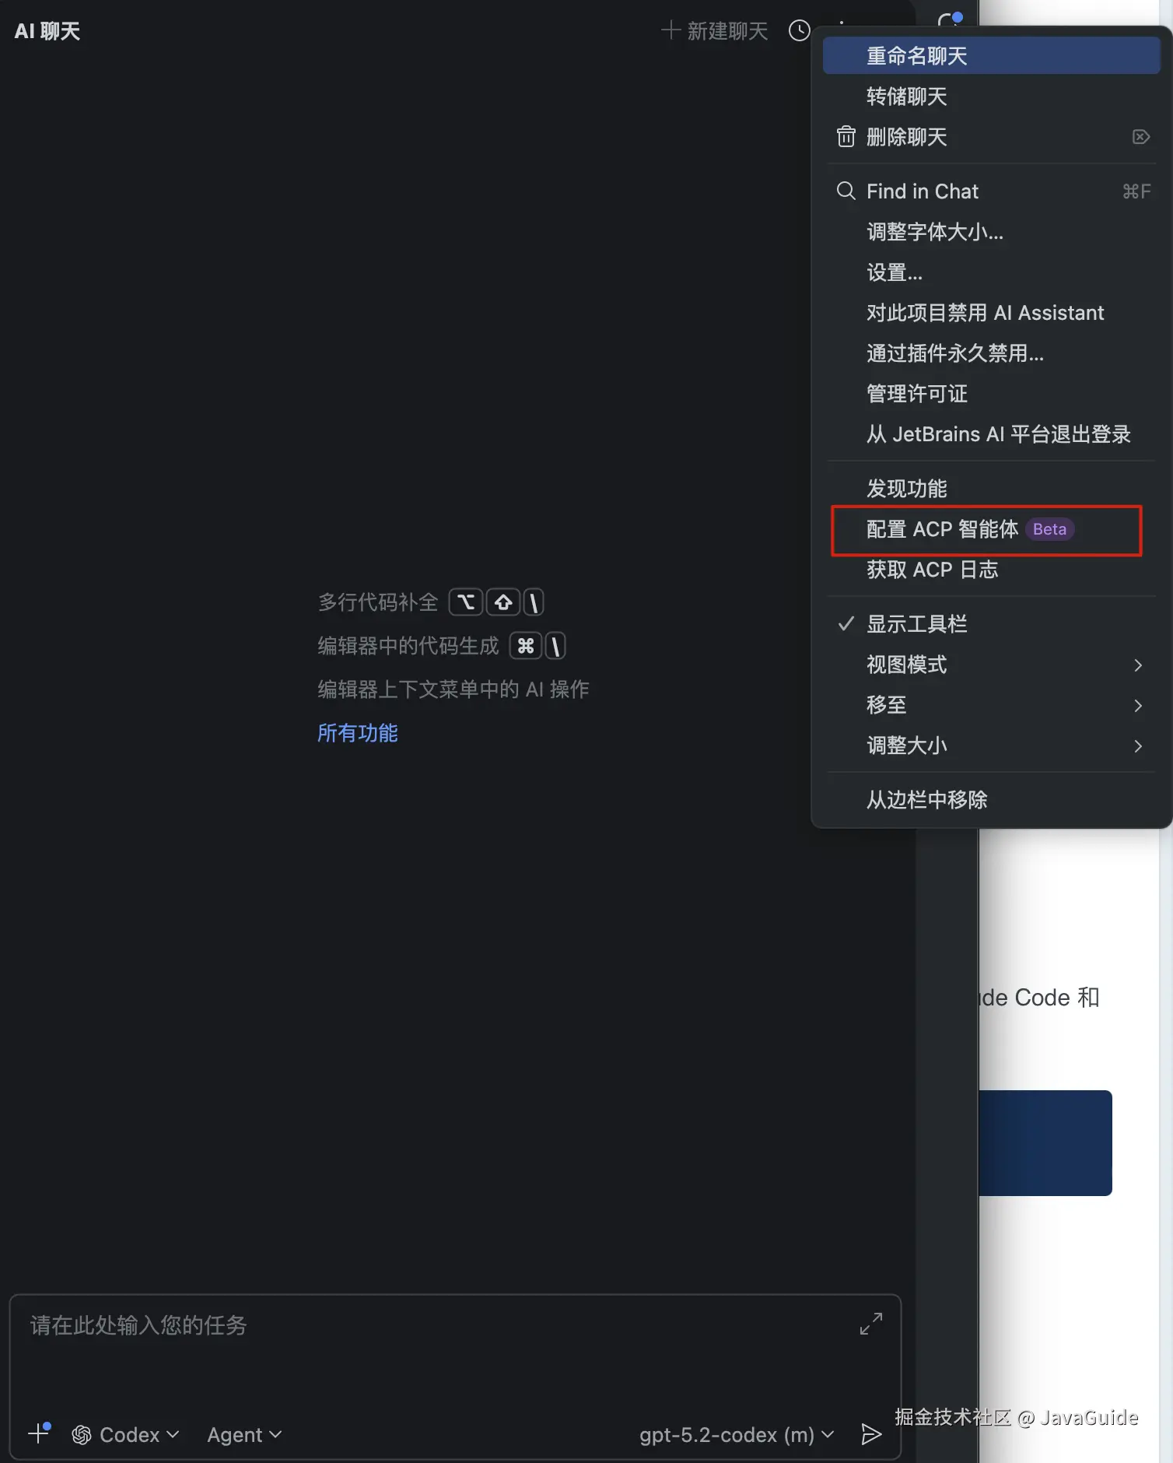The image size is (1173, 1463).
Task: Select 重命名聊天 menu item
Action: point(991,56)
